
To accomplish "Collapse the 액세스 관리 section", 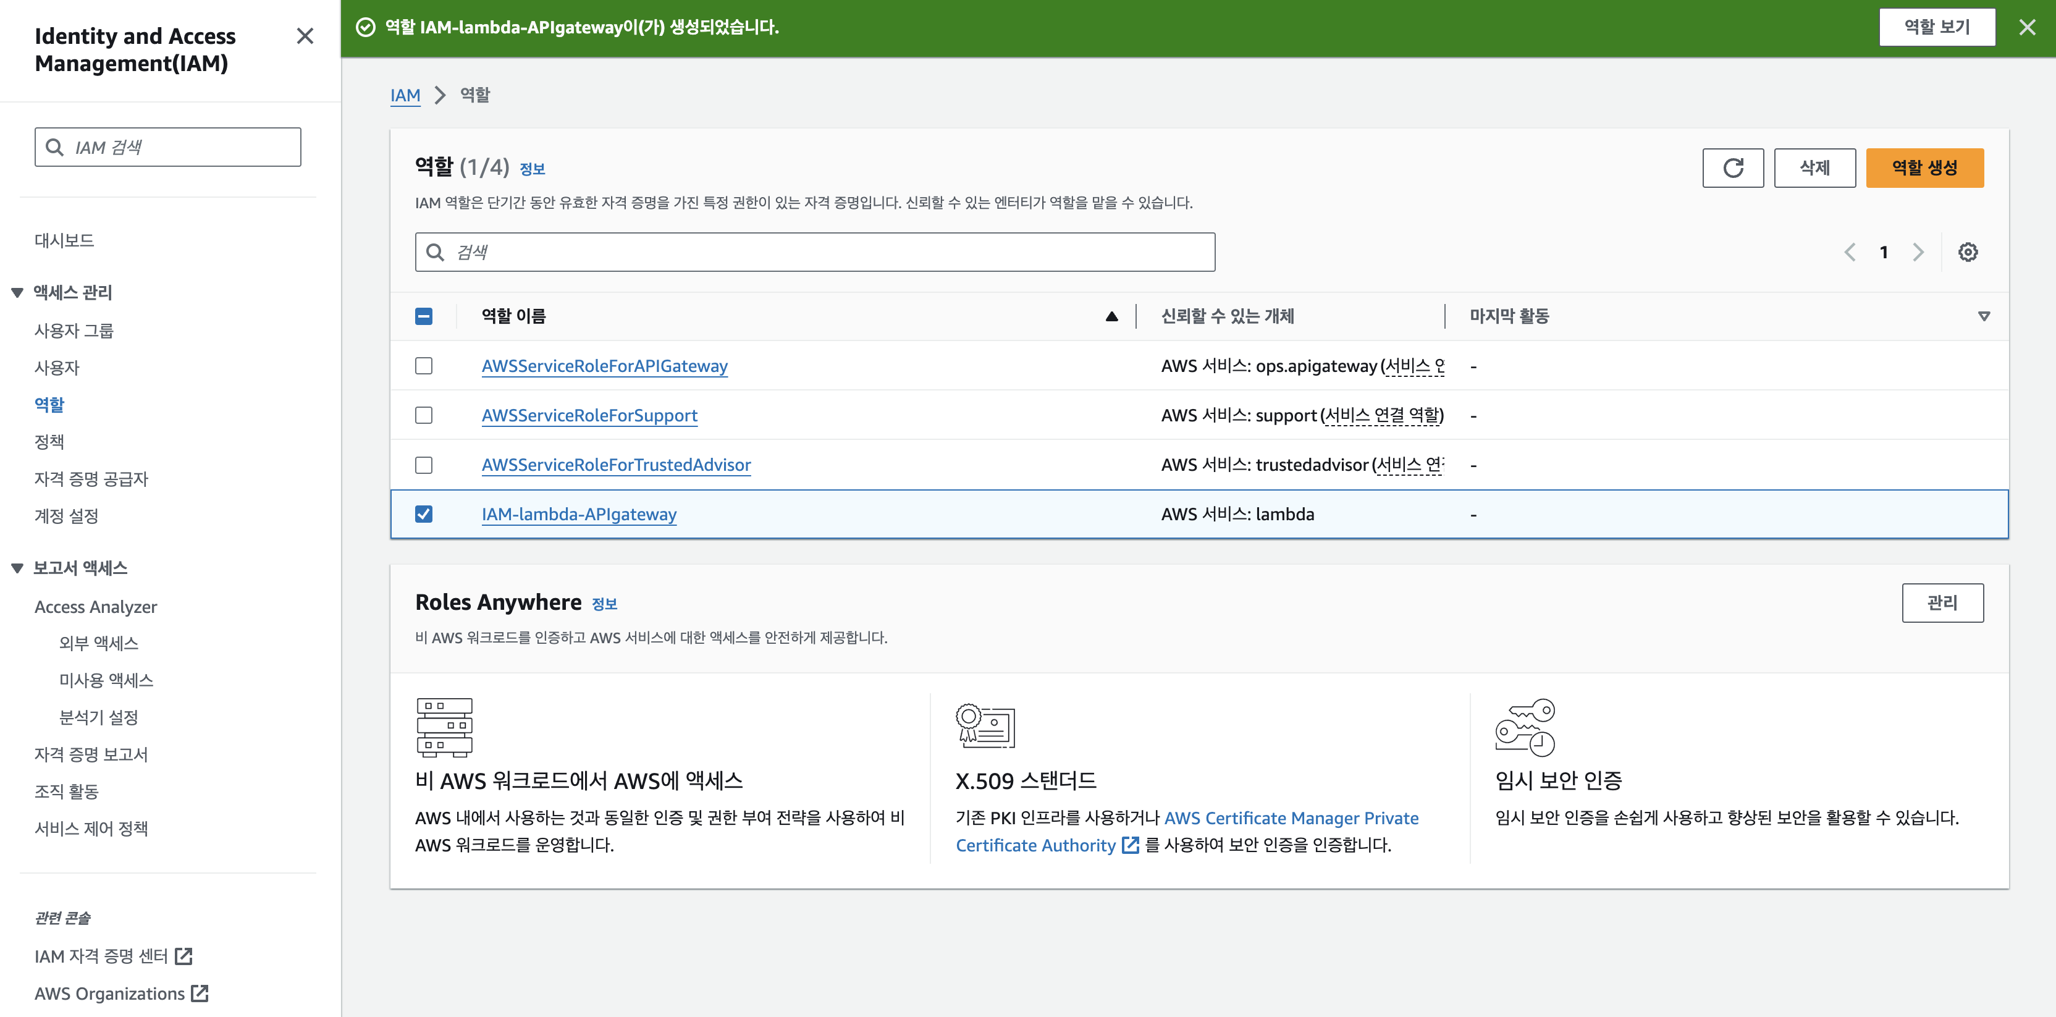I will pyautogui.click(x=17, y=293).
